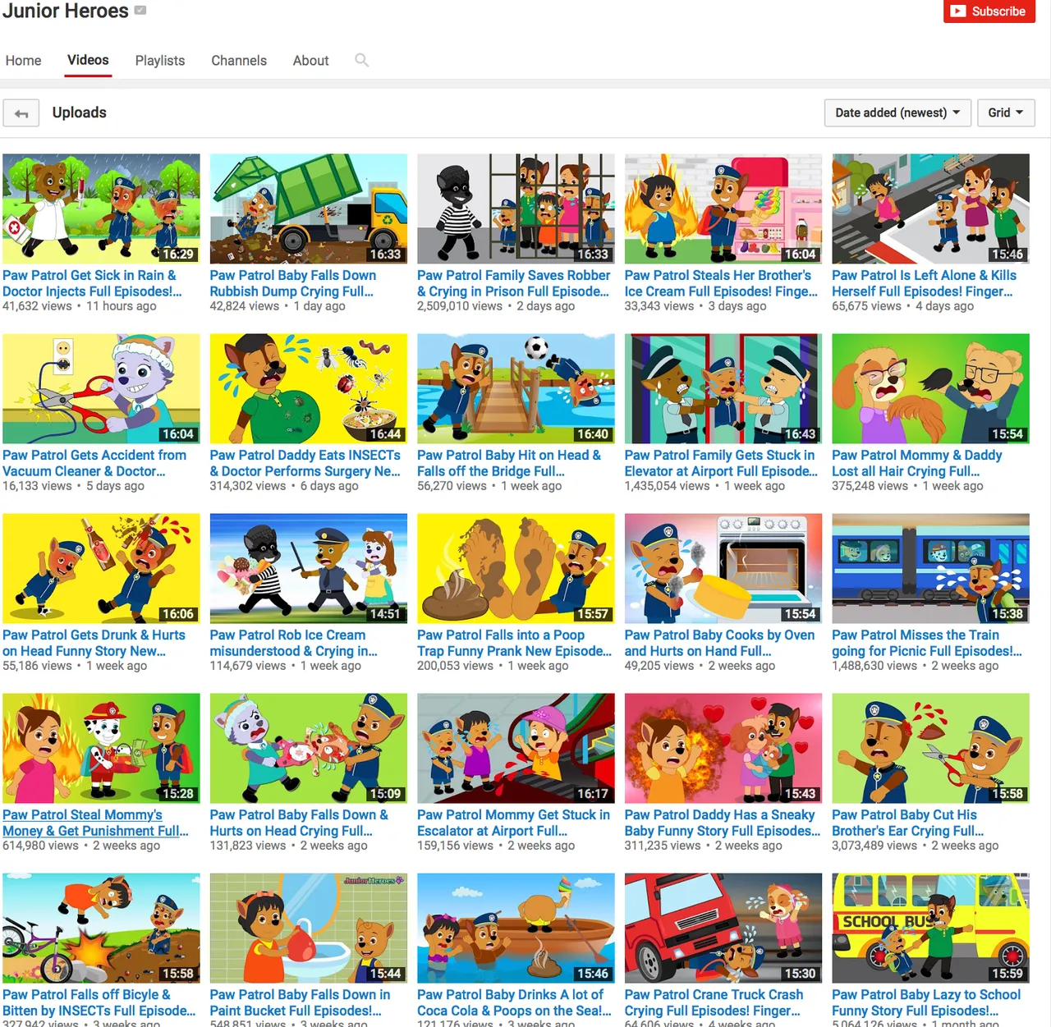1051x1027 pixels.
Task: Select the Videos tab
Action: (88, 60)
